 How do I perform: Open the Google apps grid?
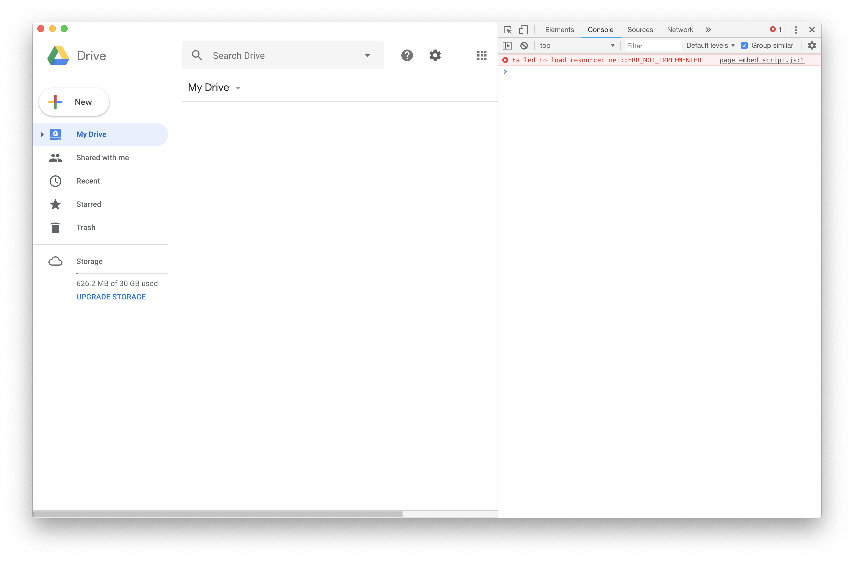point(482,55)
